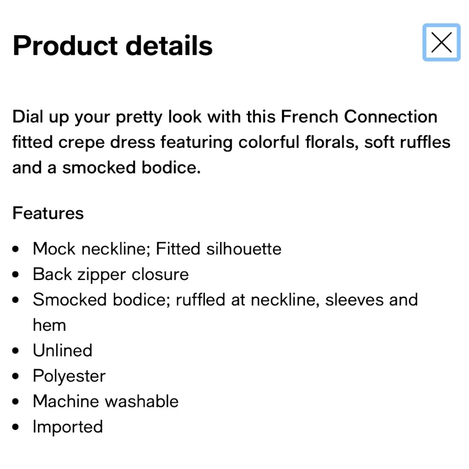This screenshot has width=469, height=469.
Task: Close the Product details dialog
Action: coord(441,42)
